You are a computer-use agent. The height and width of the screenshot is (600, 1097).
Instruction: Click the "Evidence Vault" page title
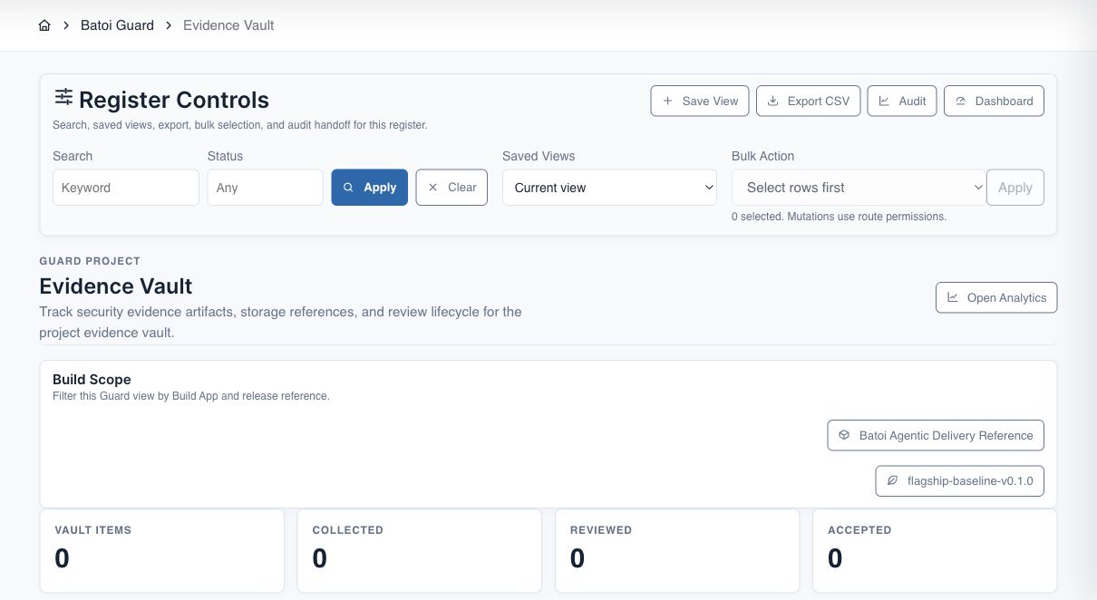pos(116,286)
